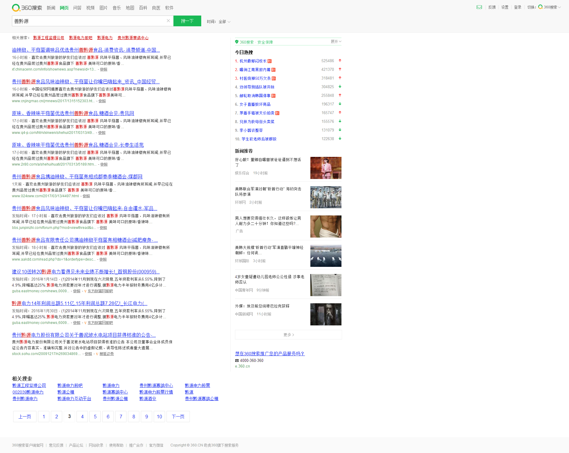The height and width of the screenshot is (453, 569).
Task: Open 反馈 in the top bar
Action: [492, 7]
